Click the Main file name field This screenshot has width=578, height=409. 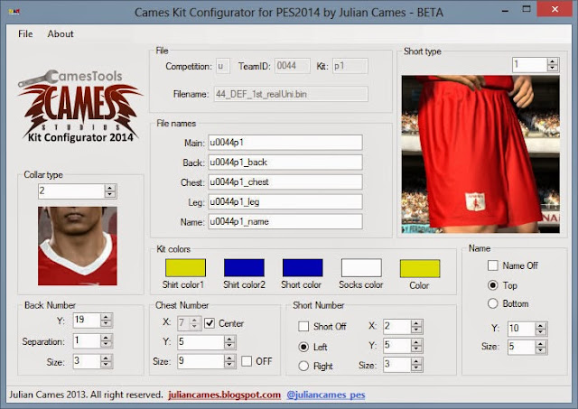click(285, 143)
